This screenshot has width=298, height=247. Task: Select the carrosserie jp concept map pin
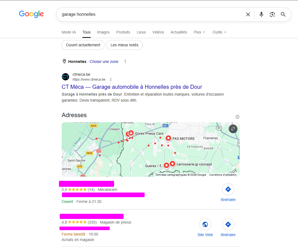coord(172,164)
